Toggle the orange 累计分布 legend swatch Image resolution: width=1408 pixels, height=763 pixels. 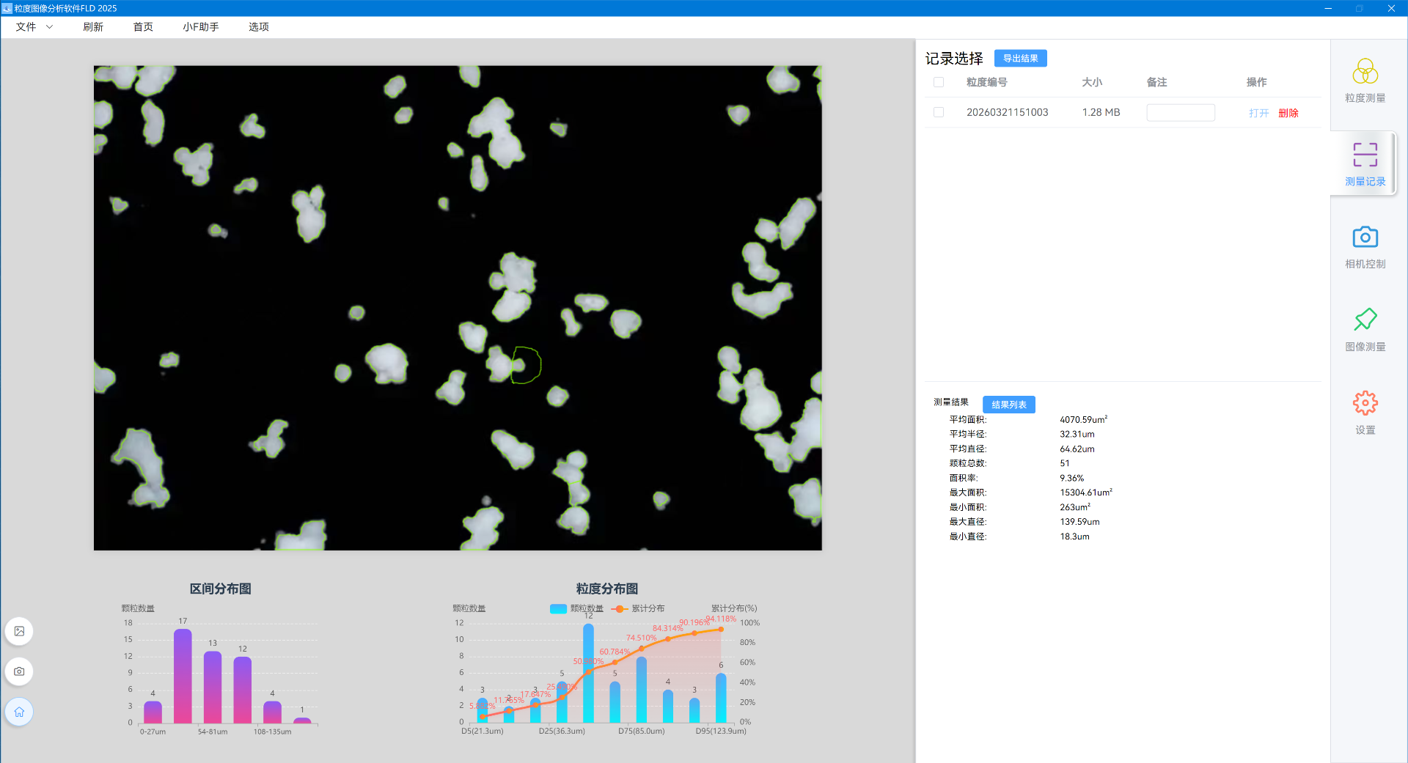click(620, 608)
